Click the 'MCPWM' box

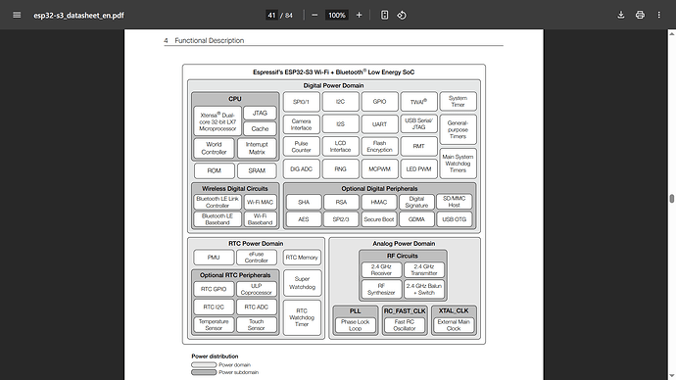click(x=379, y=168)
